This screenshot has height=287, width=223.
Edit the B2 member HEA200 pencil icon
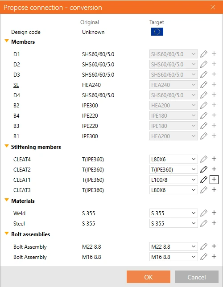point(204,105)
